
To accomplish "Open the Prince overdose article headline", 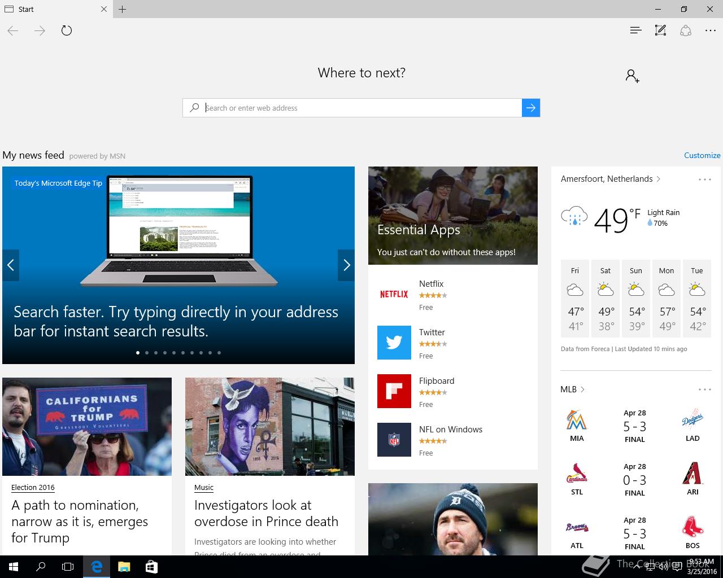I will tap(266, 513).
